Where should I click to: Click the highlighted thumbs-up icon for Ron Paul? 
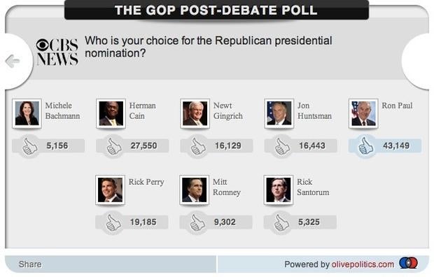coord(366,146)
